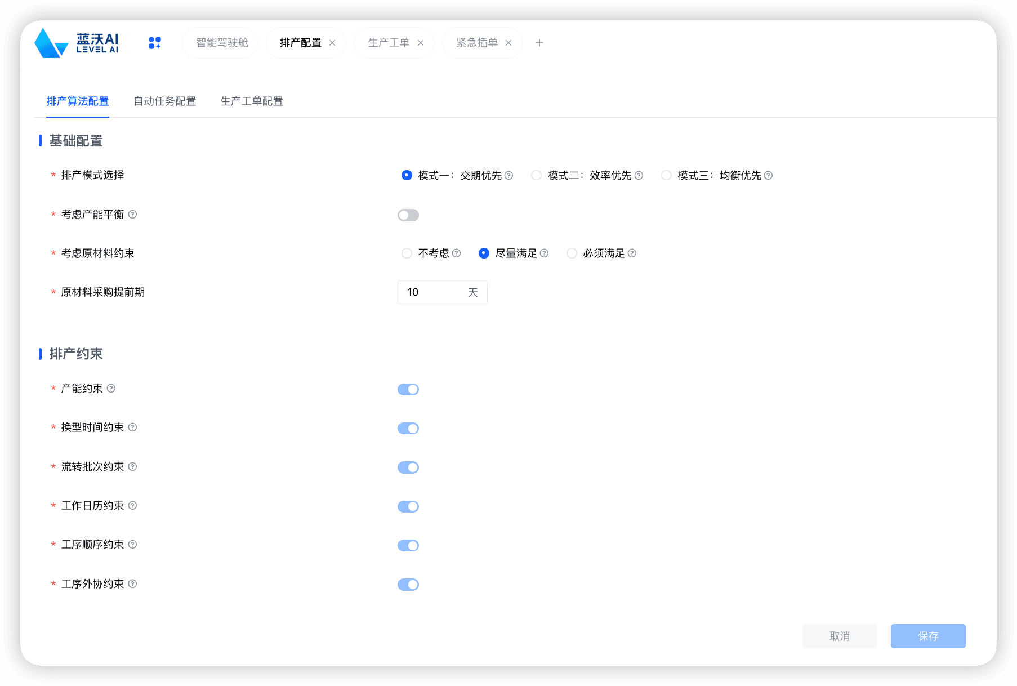Close the 紧急插单 tab
Image resolution: width=1017 pixels, height=686 pixels.
coord(508,42)
